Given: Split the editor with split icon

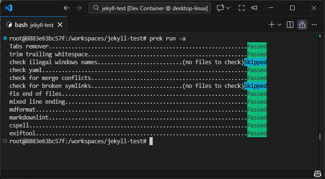Looking at the screenshot, I should [290, 25].
